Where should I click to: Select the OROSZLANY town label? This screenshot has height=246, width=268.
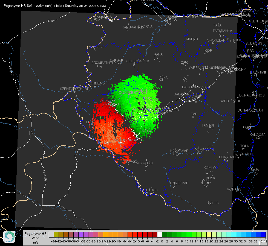click(x=217, y=40)
